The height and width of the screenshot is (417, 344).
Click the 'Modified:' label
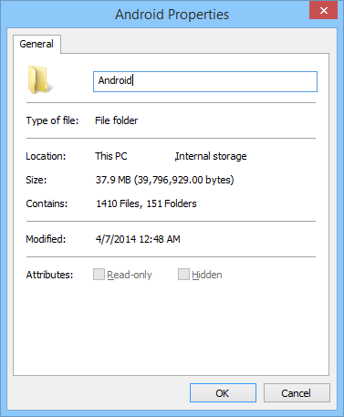tap(46, 239)
